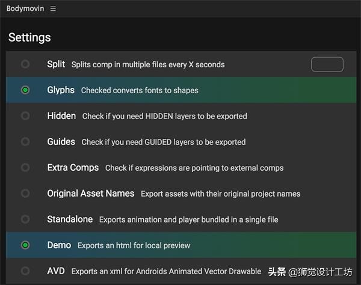Screen dimensions: 361x285
Task: Enable the AVD export radio button
Action: click(25, 271)
